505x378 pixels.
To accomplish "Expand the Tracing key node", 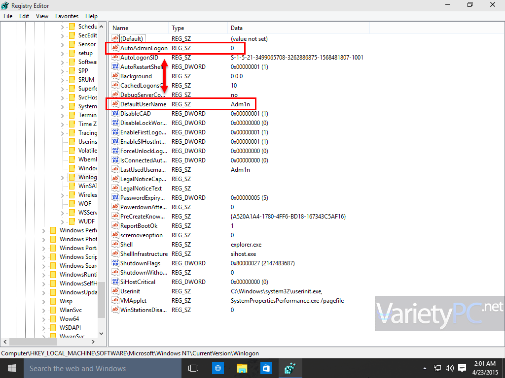I will [63, 133].
